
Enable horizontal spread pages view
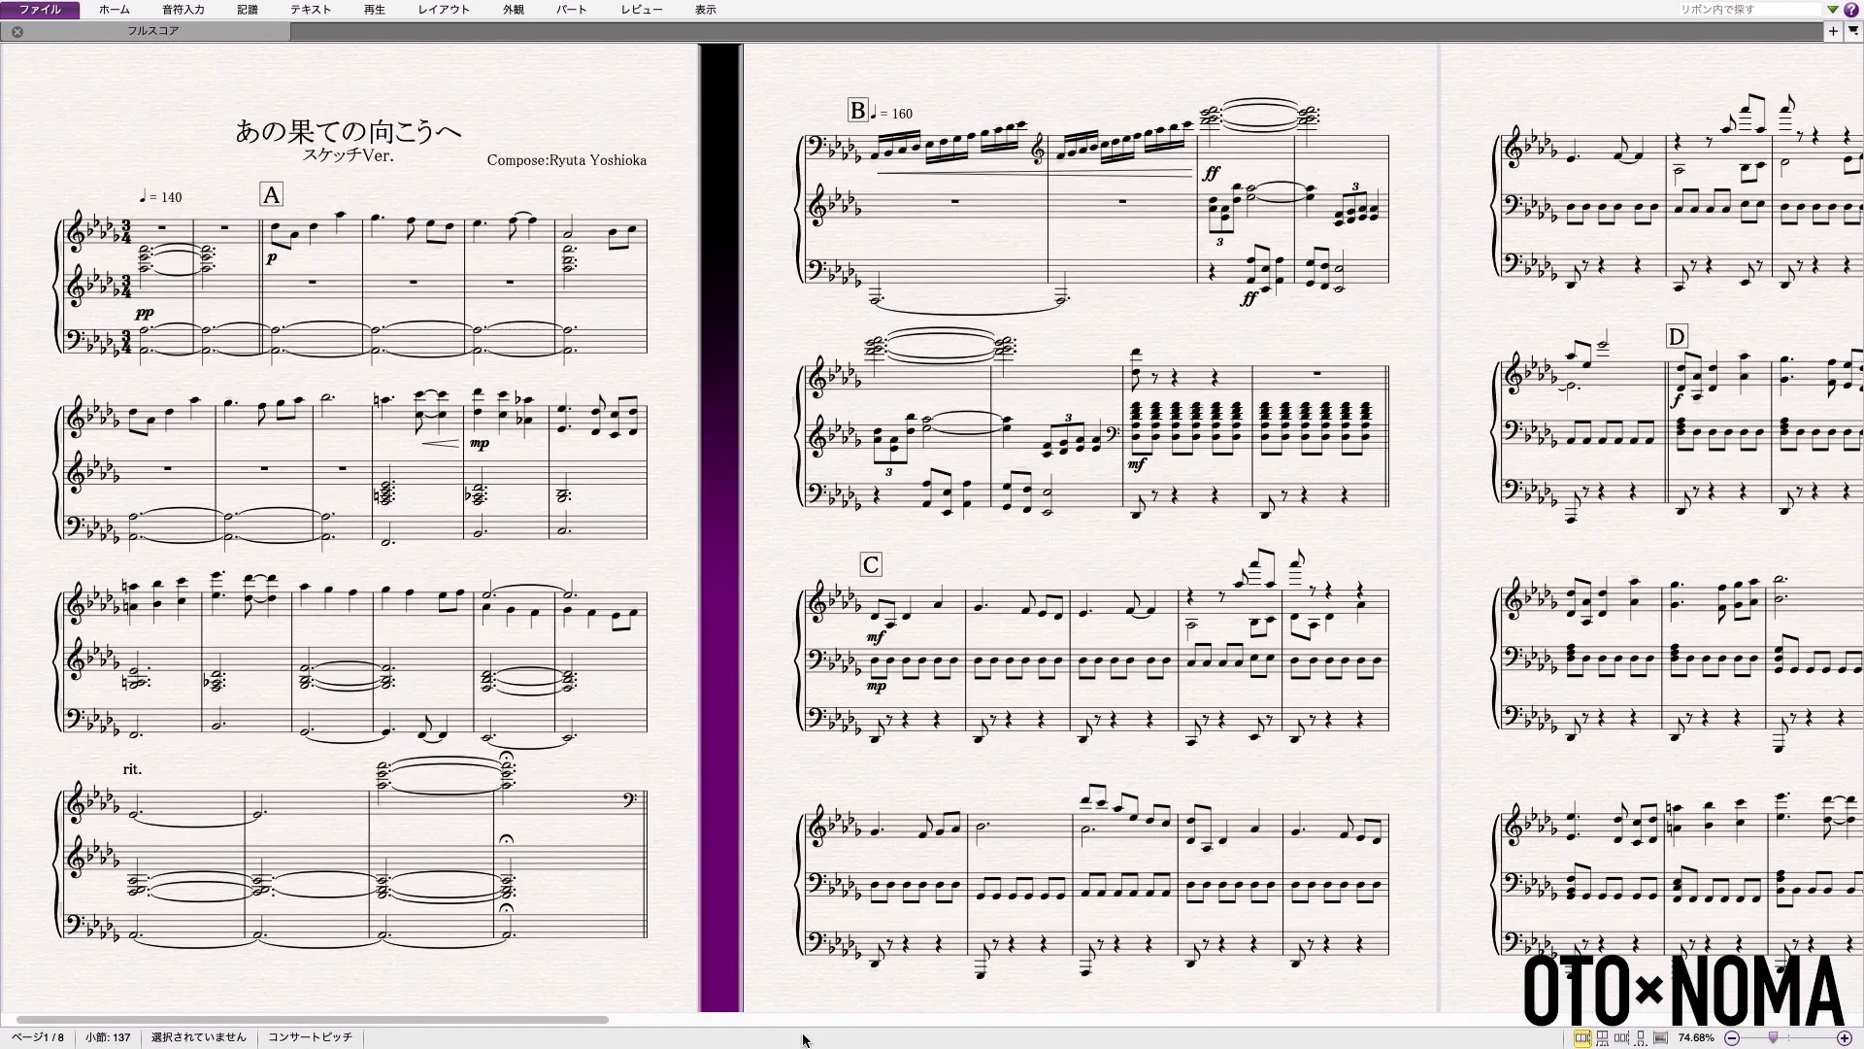coord(1582,1038)
